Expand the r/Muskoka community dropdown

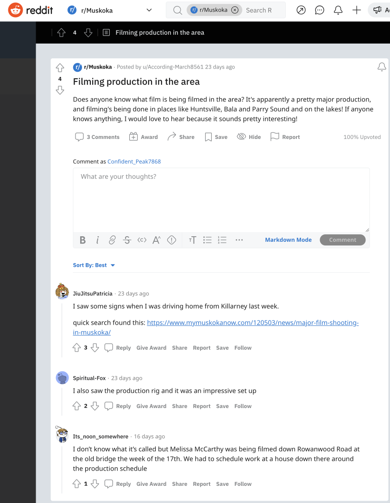(149, 10)
